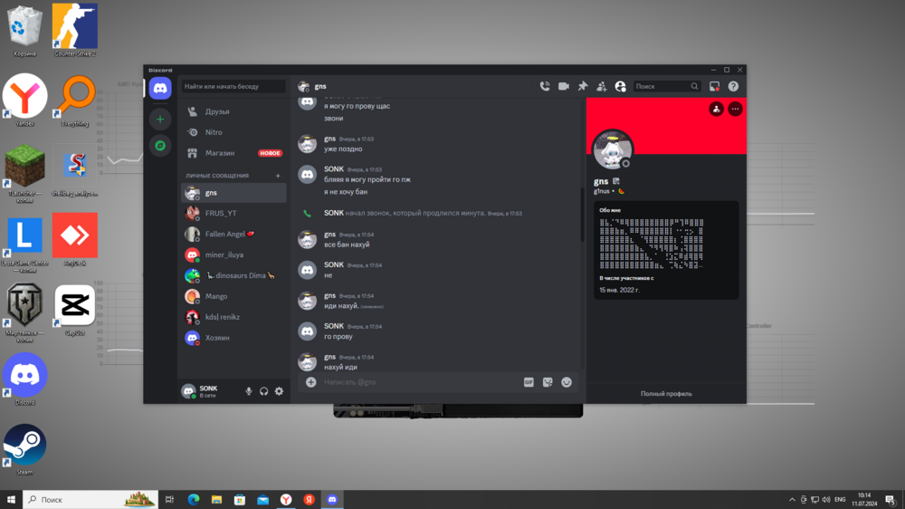
Task: Explore discoverable servers compass icon
Action: click(160, 146)
